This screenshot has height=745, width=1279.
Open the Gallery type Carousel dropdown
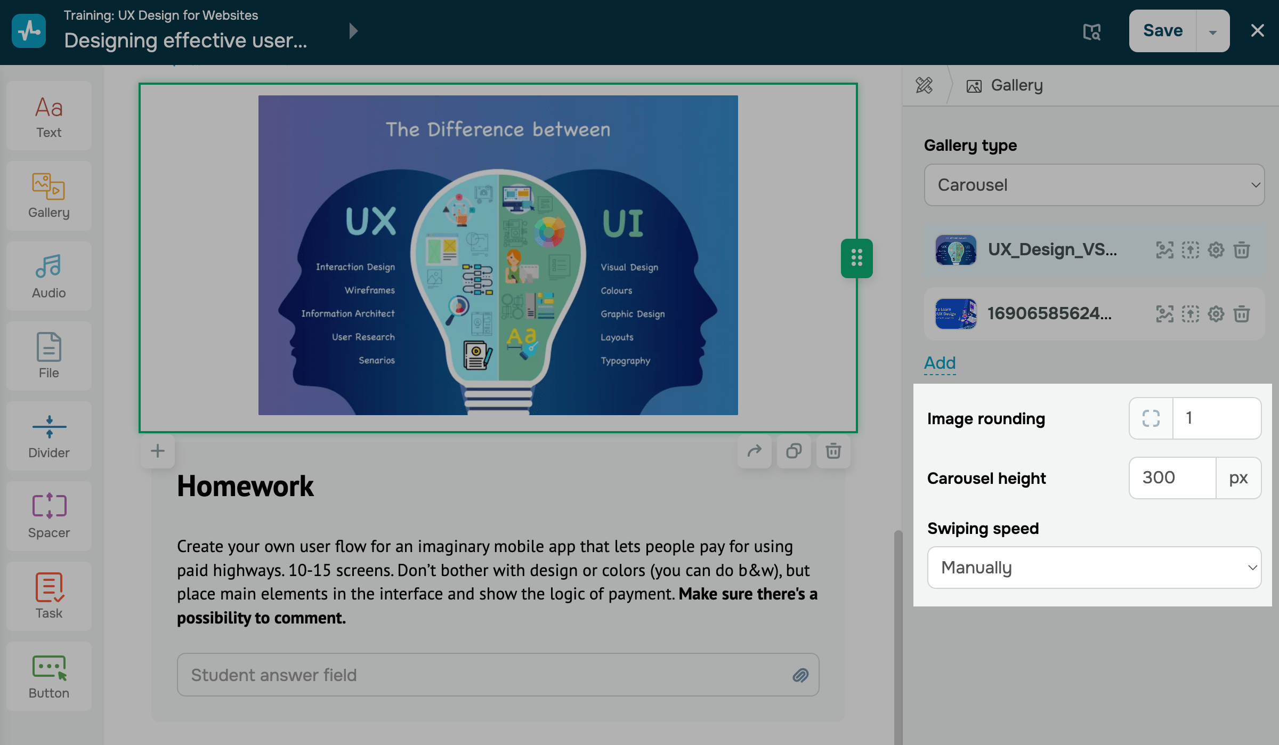click(x=1094, y=185)
